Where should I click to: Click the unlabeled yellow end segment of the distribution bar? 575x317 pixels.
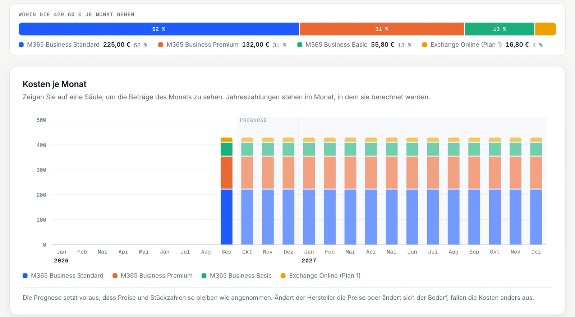tap(546, 29)
